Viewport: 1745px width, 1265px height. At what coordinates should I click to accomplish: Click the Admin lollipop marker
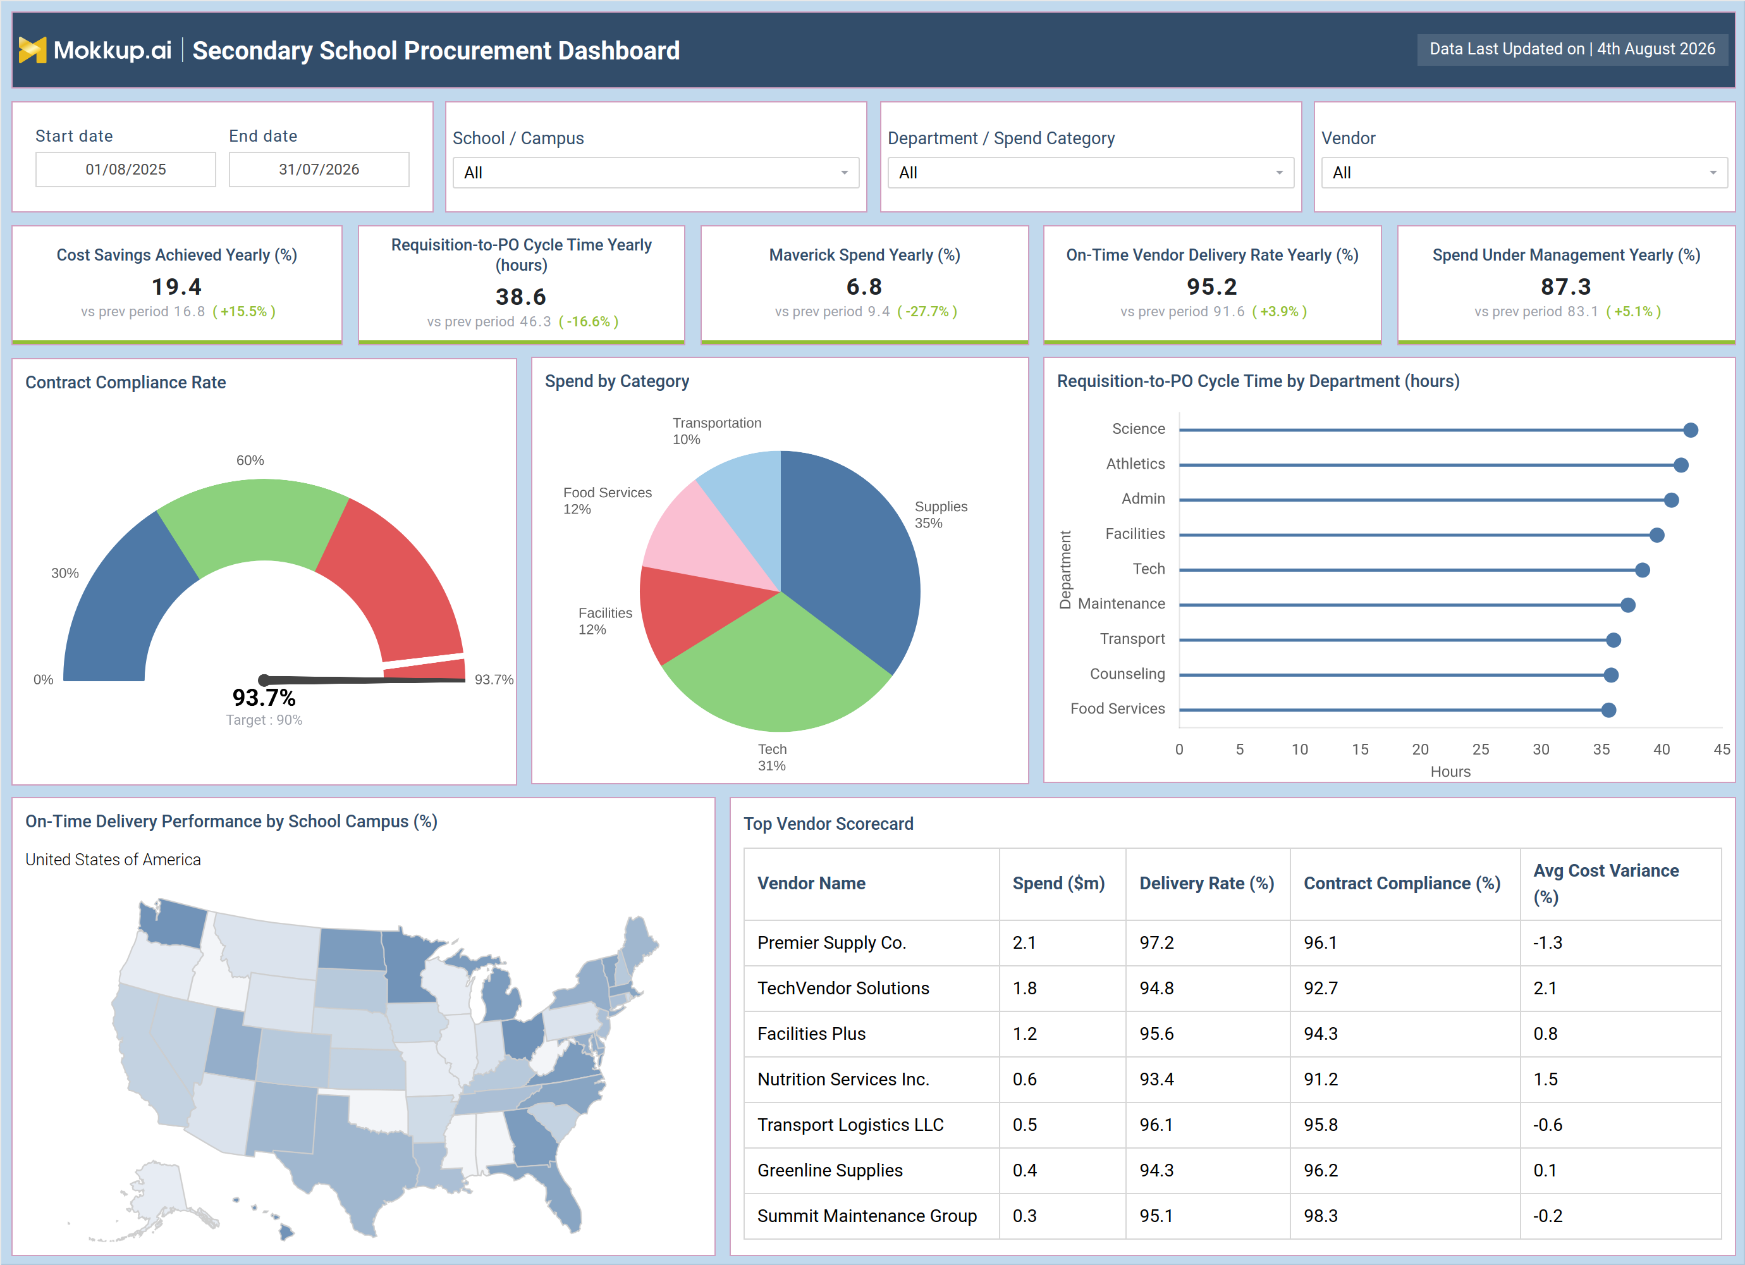(1671, 500)
